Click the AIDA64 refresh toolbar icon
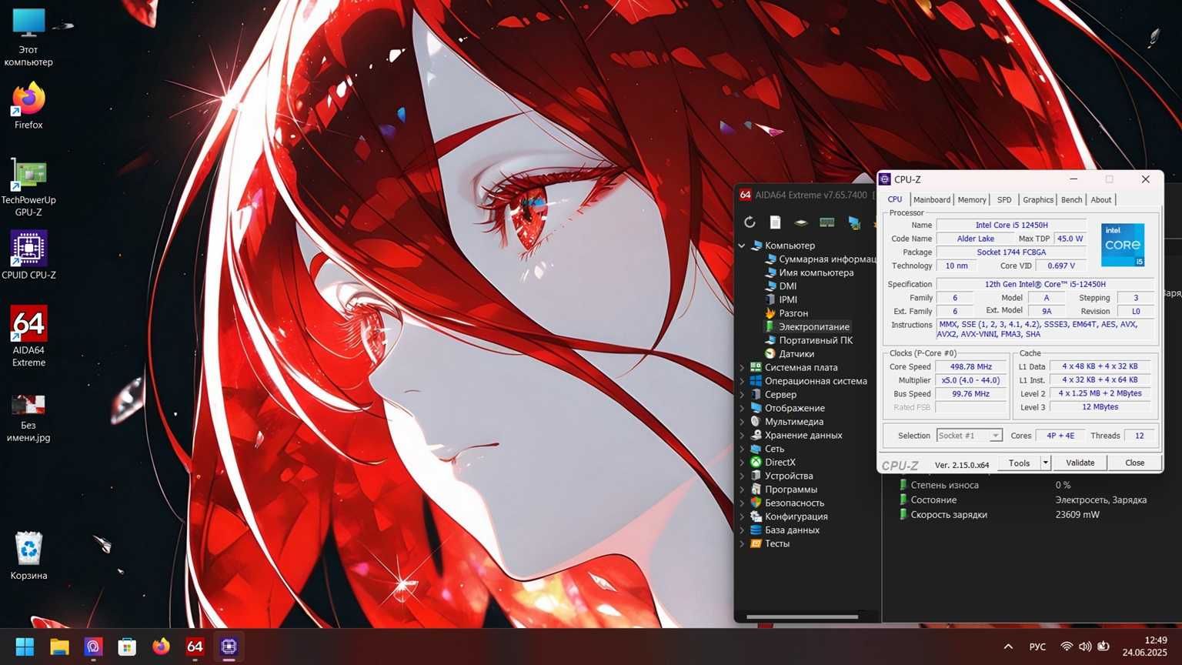The height and width of the screenshot is (665, 1182). (x=750, y=222)
